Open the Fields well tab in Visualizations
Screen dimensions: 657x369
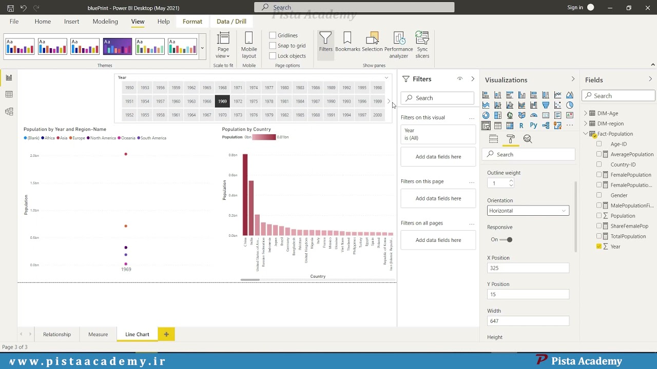493,139
